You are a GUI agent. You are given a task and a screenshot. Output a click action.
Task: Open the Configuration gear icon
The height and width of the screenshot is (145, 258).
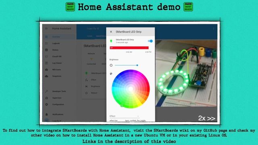tap(47, 105)
